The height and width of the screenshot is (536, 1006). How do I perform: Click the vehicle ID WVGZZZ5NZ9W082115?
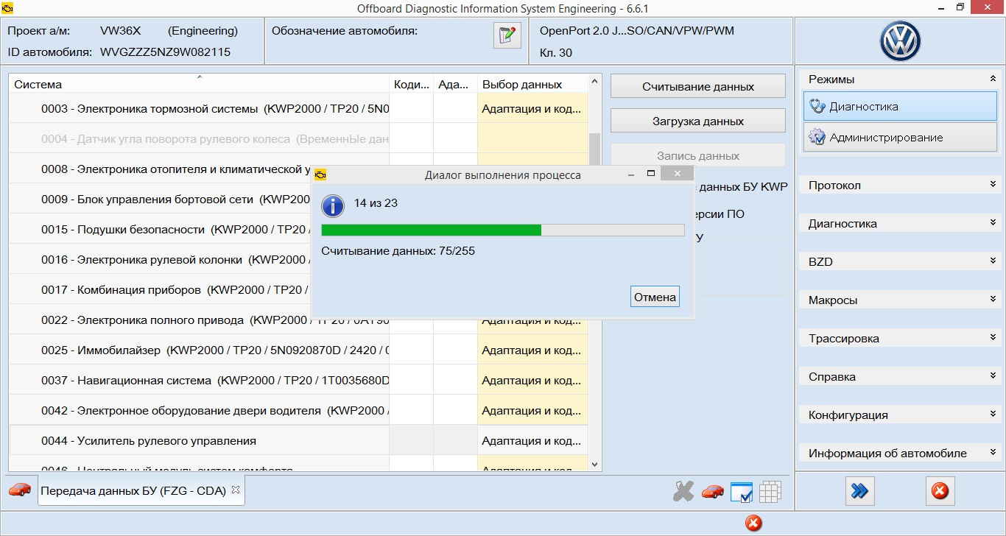[x=165, y=52]
